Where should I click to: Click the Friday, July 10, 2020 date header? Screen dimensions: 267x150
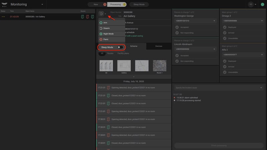pos(134,81)
